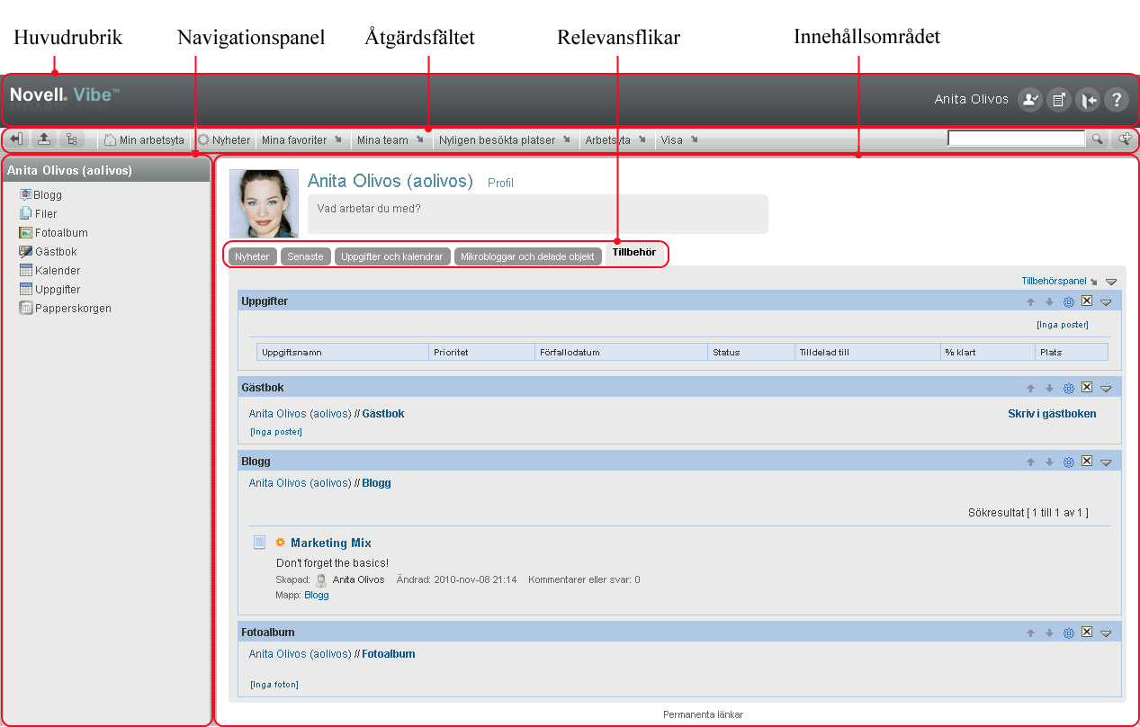
Task: Open Nyligen besökta platser dropdown
Action: coord(506,140)
